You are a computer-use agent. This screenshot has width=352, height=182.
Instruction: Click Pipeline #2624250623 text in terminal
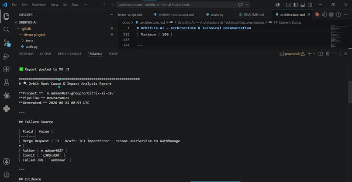coord(44,98)
